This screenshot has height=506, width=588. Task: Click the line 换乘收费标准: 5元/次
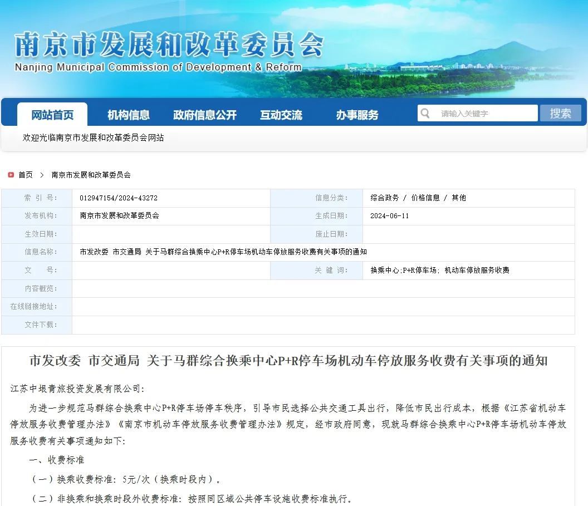[x=126, y=479]
